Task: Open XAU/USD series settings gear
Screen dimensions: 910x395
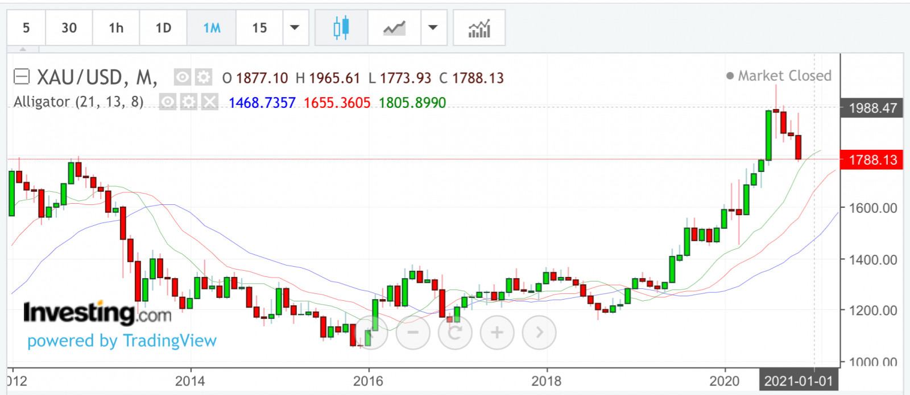Action: pyautogui.click(x=204, y=77)
